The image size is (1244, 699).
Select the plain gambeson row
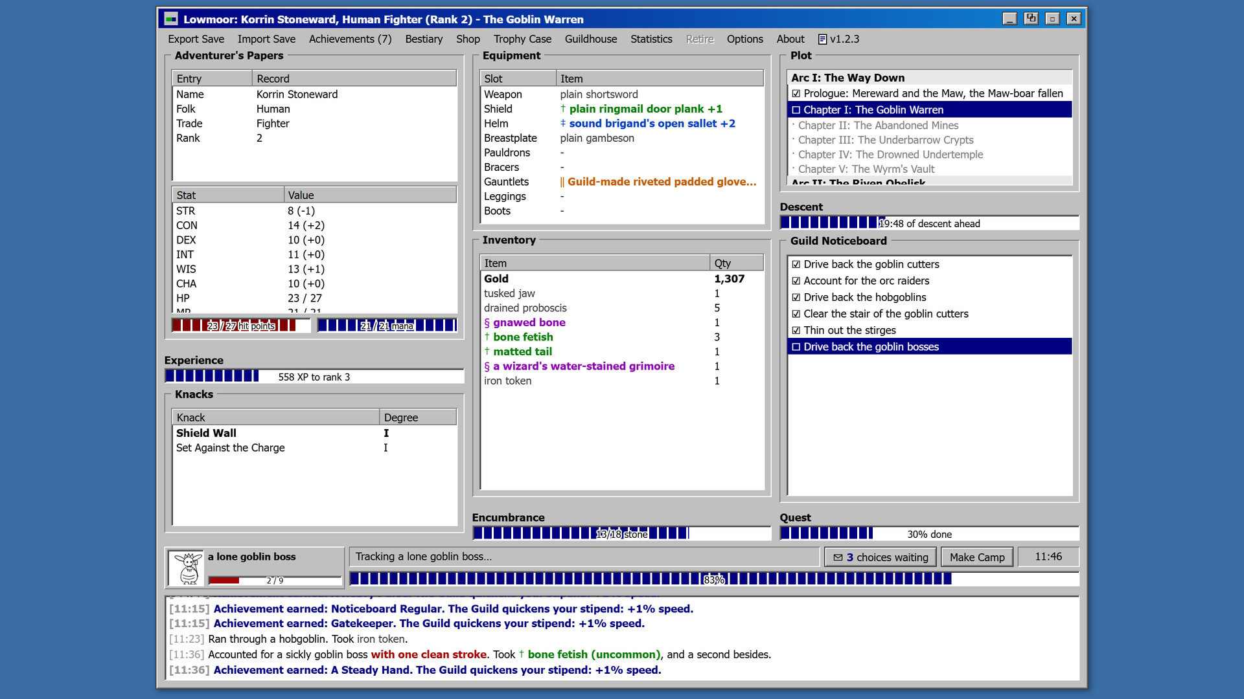pyautogui.click(x=622, y=139)
